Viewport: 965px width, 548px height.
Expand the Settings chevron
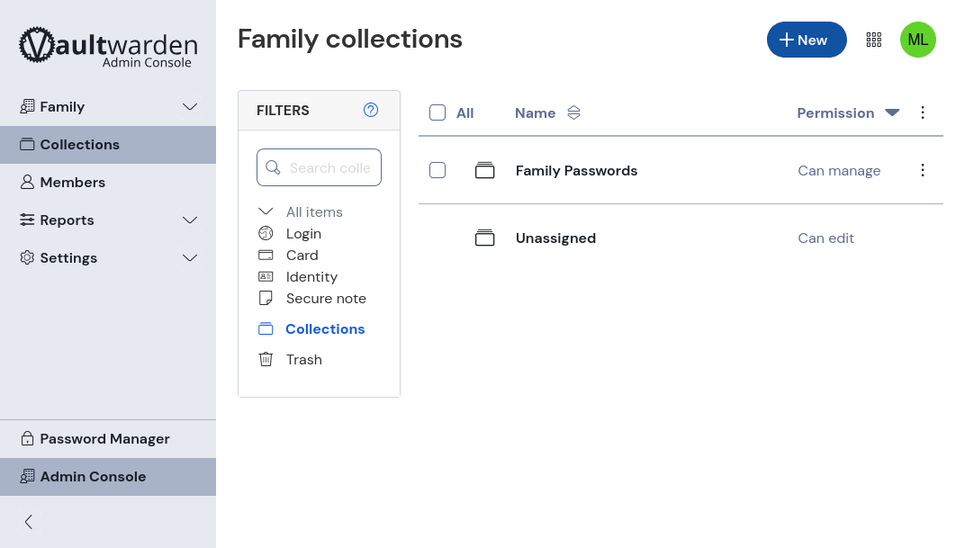190,258
